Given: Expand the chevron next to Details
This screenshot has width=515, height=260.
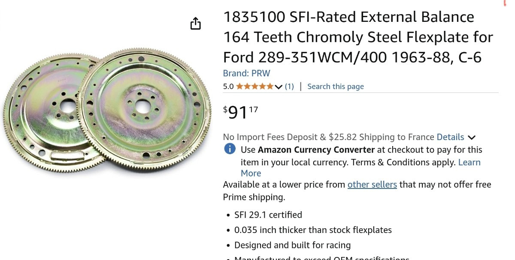Looking at the screenshot, I should coord(472,137).
